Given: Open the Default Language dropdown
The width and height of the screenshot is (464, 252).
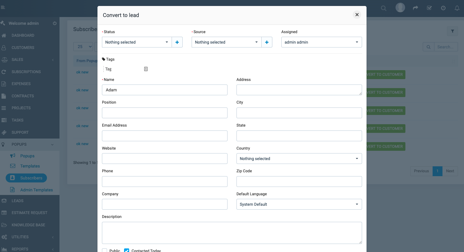Looking at the screenshot, I should [299, 204].
